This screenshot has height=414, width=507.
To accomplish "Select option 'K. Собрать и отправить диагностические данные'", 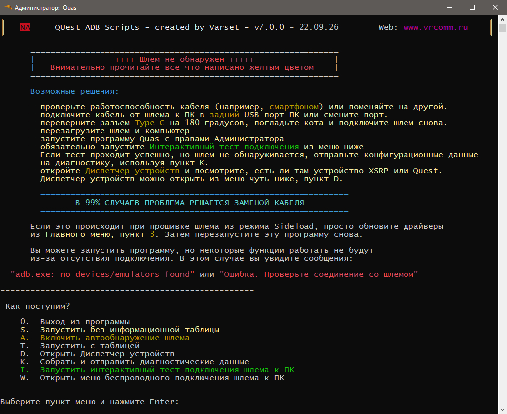I will click(x=134, y=362).
